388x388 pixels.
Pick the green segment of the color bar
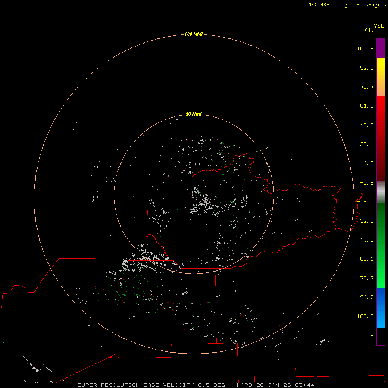click(x=381, y=245)
